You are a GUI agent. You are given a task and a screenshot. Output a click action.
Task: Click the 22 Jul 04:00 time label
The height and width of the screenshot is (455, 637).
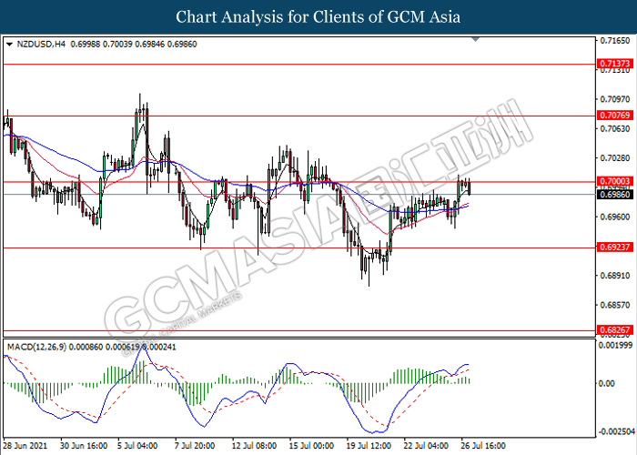point(426,446)
